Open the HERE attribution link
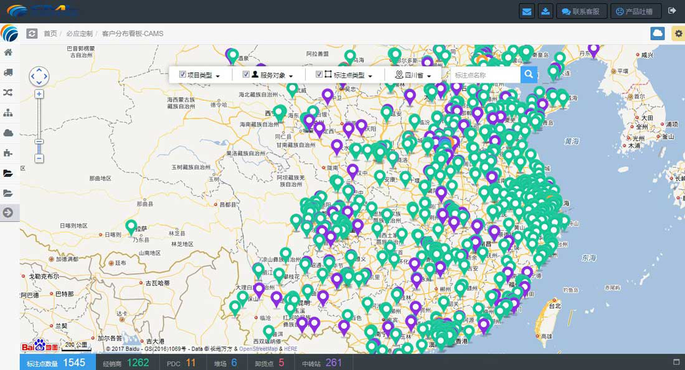Screen dimensions: 685x370 coord(291,349)
